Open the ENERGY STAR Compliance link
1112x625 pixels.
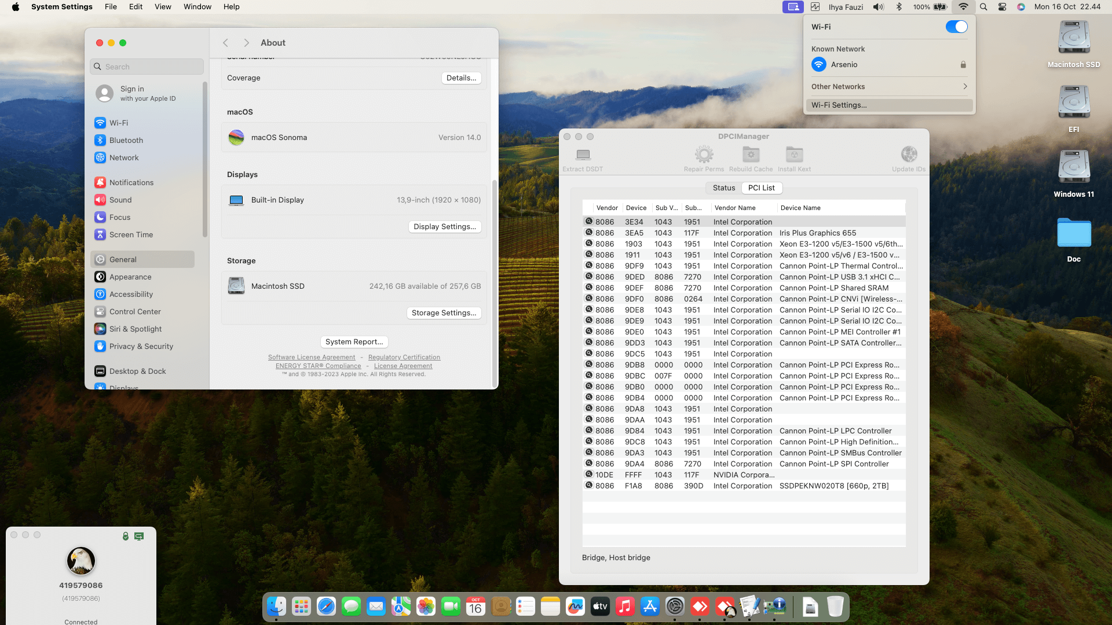(318, 366)
